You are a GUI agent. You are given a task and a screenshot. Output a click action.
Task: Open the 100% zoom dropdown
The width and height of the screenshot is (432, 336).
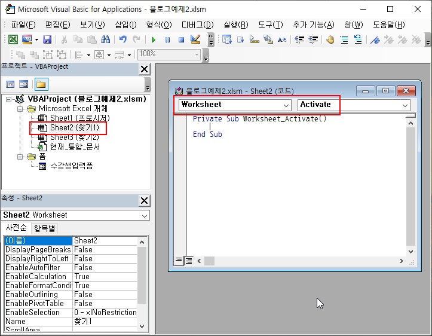(197, 54)
